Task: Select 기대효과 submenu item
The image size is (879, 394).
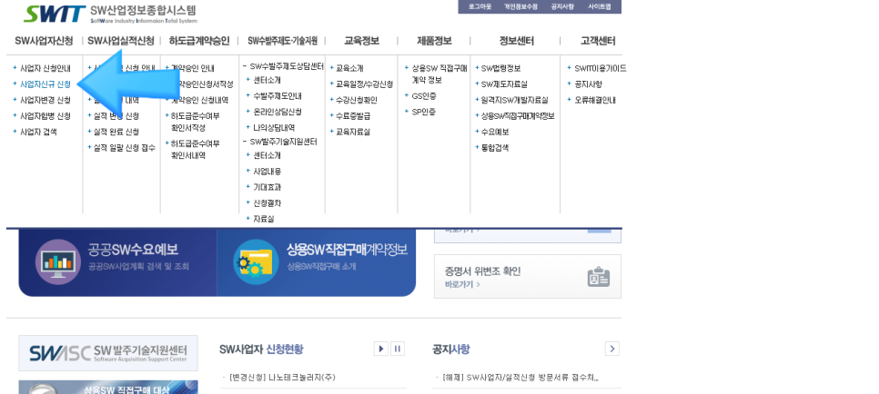Action: coord(267,187)
